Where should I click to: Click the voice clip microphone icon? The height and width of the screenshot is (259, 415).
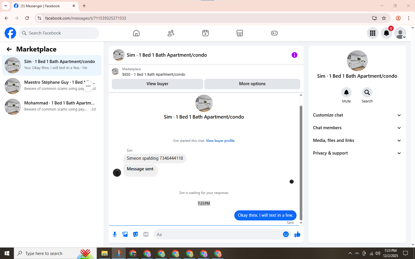tap(115, 234)
